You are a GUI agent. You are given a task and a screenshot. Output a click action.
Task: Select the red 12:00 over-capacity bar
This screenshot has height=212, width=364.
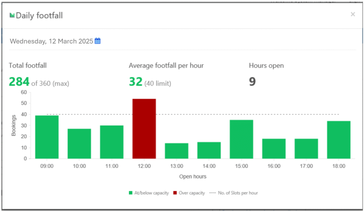pyautogui.click(x=144, y=129)
